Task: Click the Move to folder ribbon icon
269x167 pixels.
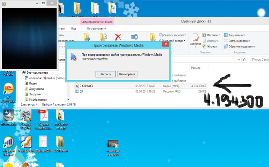Action: [x=87, y=37]
